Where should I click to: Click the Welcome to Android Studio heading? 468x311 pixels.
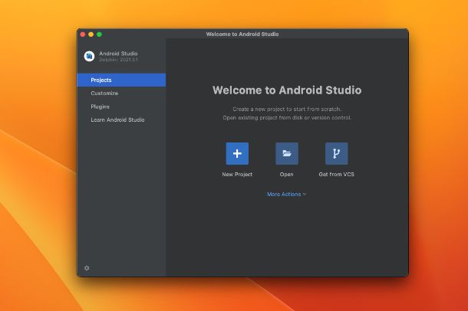287,90
